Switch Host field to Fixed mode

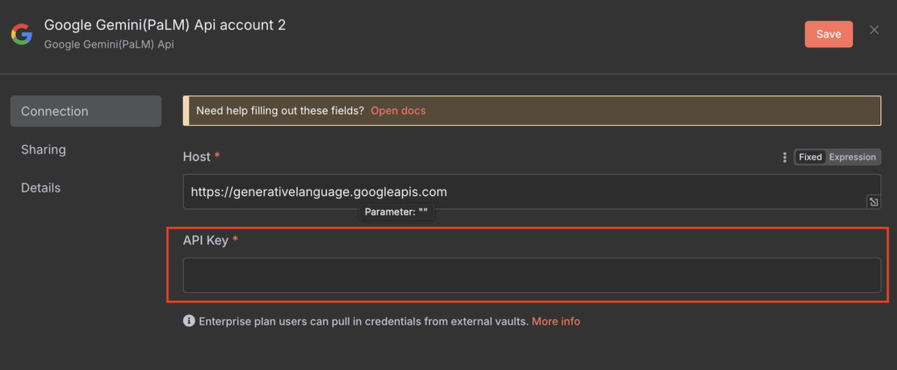click(810, 157)
